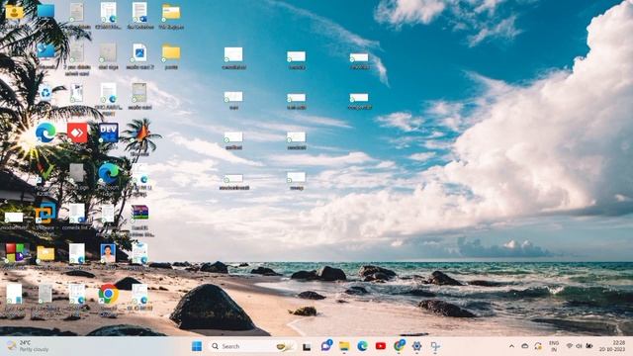Open Microsoft Edge from the taskbar

363,346
